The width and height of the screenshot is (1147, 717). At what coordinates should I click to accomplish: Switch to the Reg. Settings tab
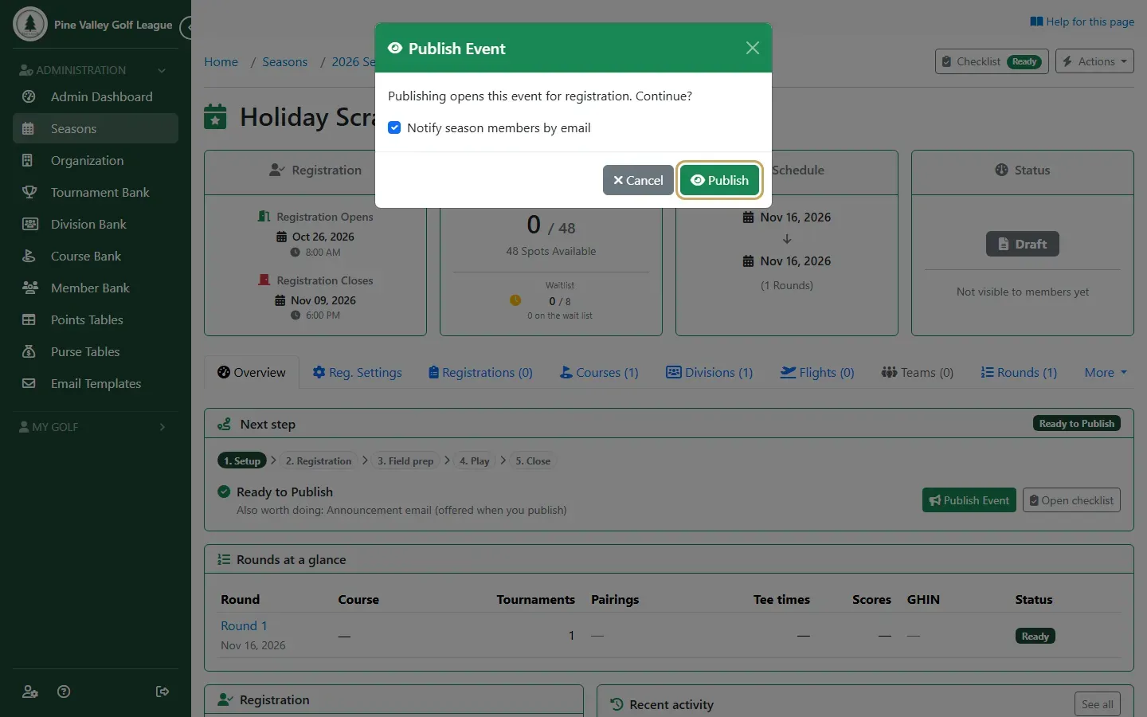357,372
